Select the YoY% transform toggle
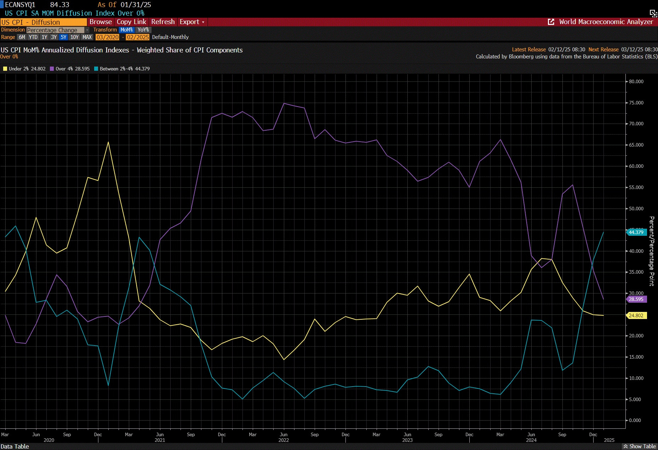Screen dimensions: 658x450 click(x=143, y=30)
